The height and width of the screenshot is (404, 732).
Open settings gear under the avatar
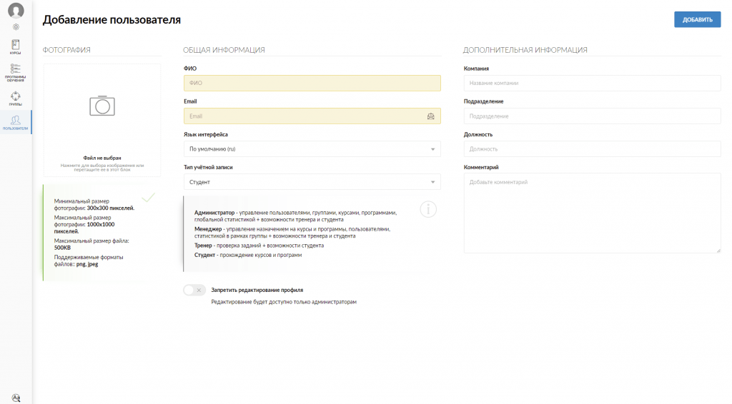16,27
